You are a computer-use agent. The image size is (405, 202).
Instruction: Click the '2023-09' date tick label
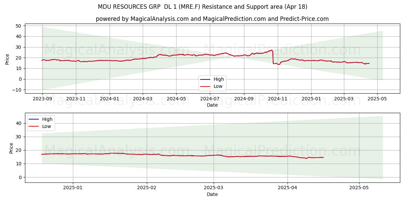tap(42, 99)
